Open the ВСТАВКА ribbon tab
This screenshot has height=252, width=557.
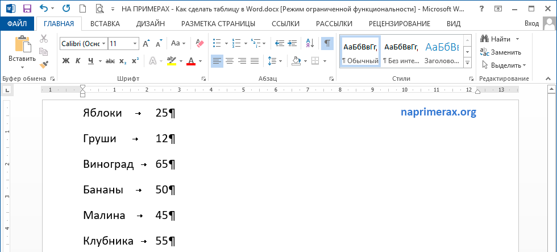[105, 23]
